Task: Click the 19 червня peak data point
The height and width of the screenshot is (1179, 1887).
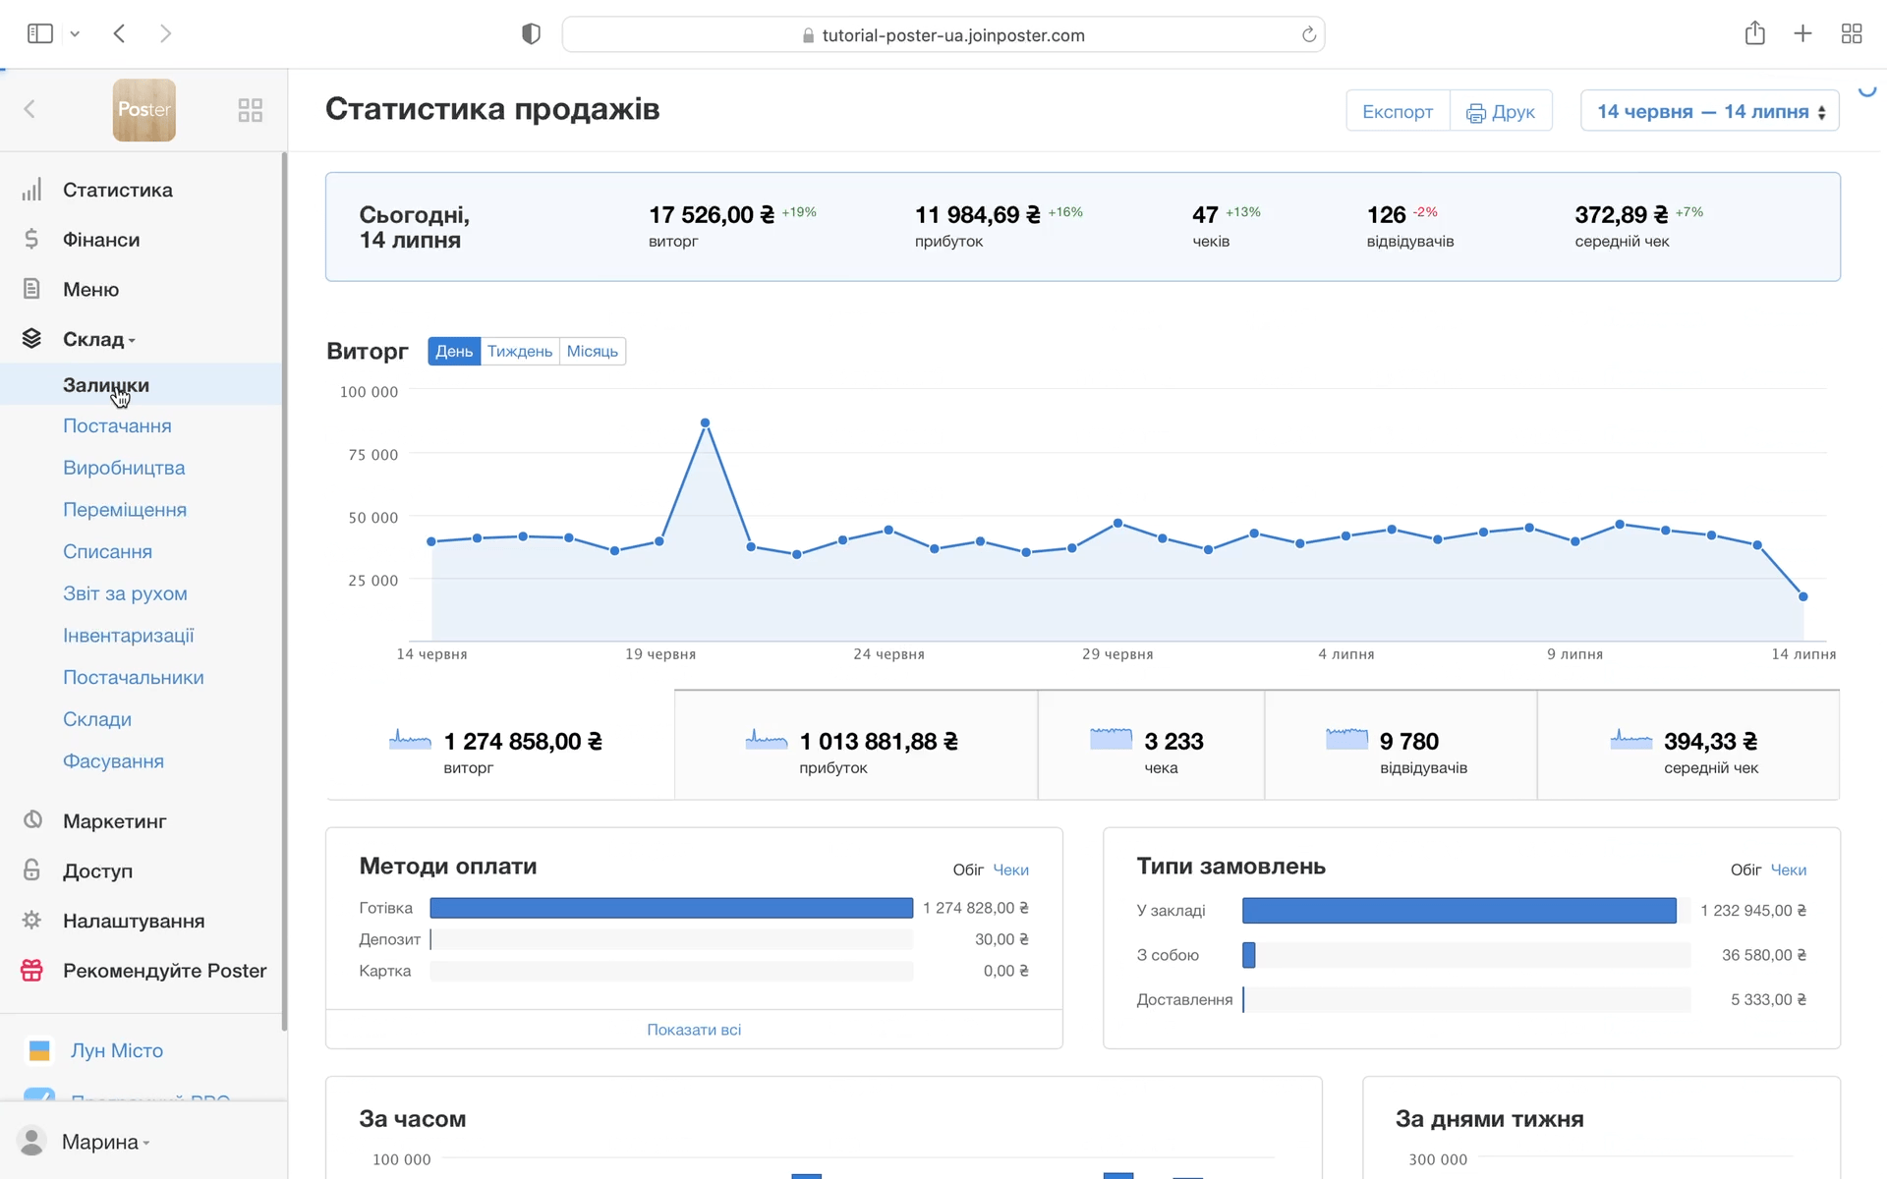Action: 705,423
